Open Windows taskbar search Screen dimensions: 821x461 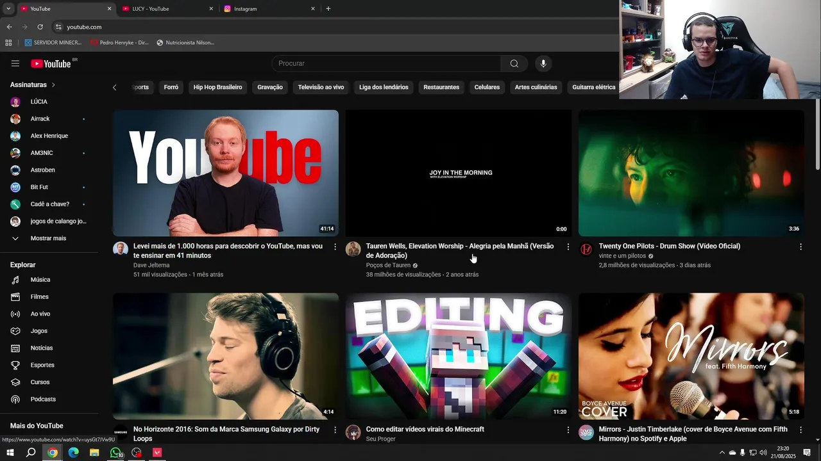coord(31,453)
